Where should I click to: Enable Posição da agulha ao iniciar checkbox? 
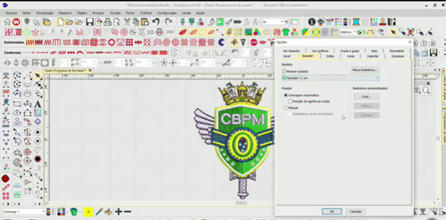click(x=290, y=101)
